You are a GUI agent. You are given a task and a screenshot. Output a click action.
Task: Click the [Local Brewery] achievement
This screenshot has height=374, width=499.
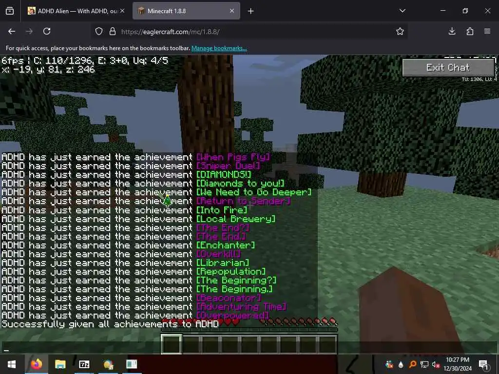click(236, 219)
